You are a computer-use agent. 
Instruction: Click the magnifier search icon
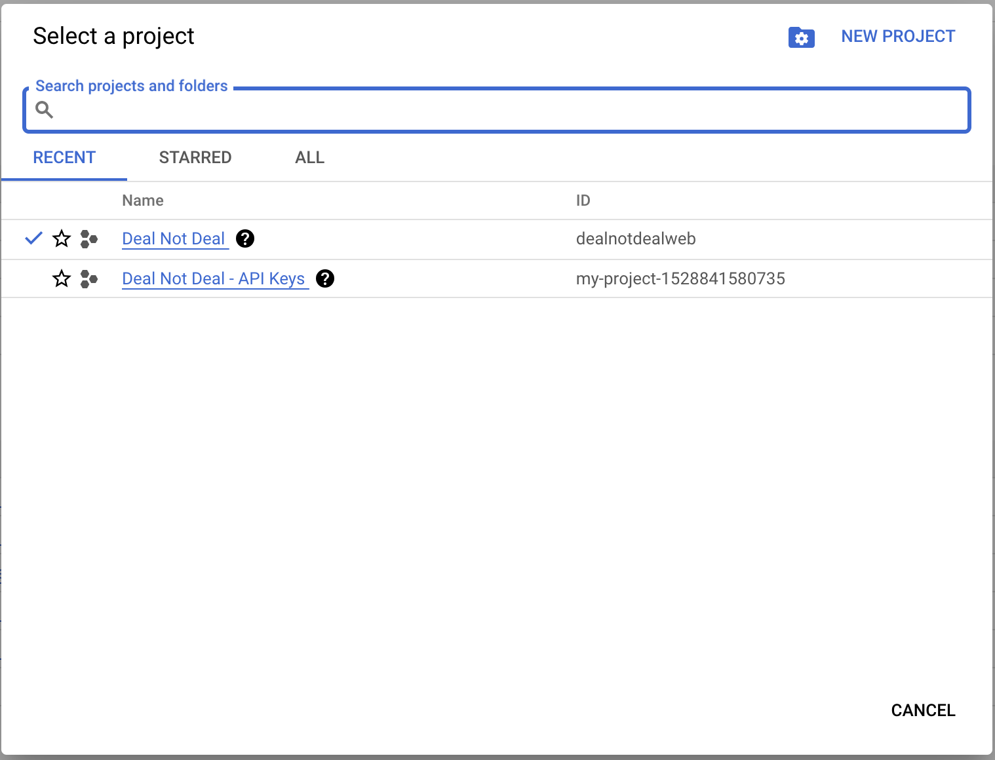pos(44,109)
